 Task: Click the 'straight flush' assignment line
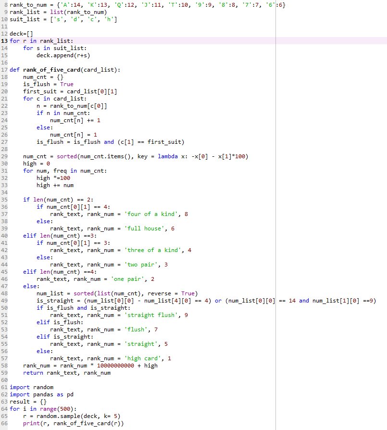click(x=119, y=315)
